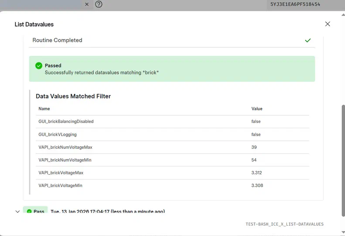Select the VAPI_brickNumVoltageMax entry

[x=65, y=147]
